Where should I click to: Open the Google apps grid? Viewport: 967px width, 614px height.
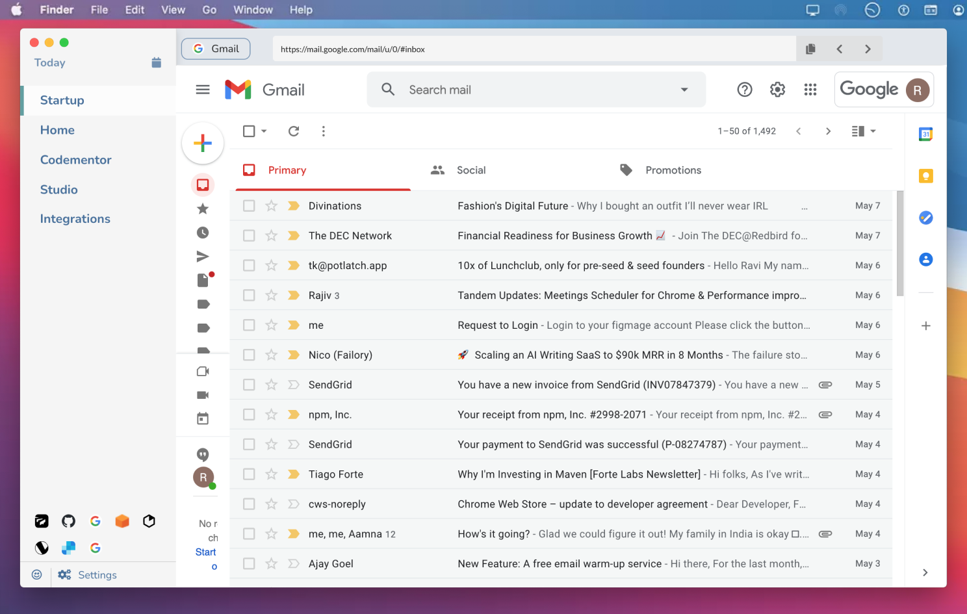pyautogui.click(x=810, y=90)
